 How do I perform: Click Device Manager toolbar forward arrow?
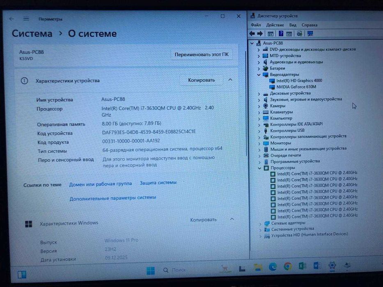point(260,34)
